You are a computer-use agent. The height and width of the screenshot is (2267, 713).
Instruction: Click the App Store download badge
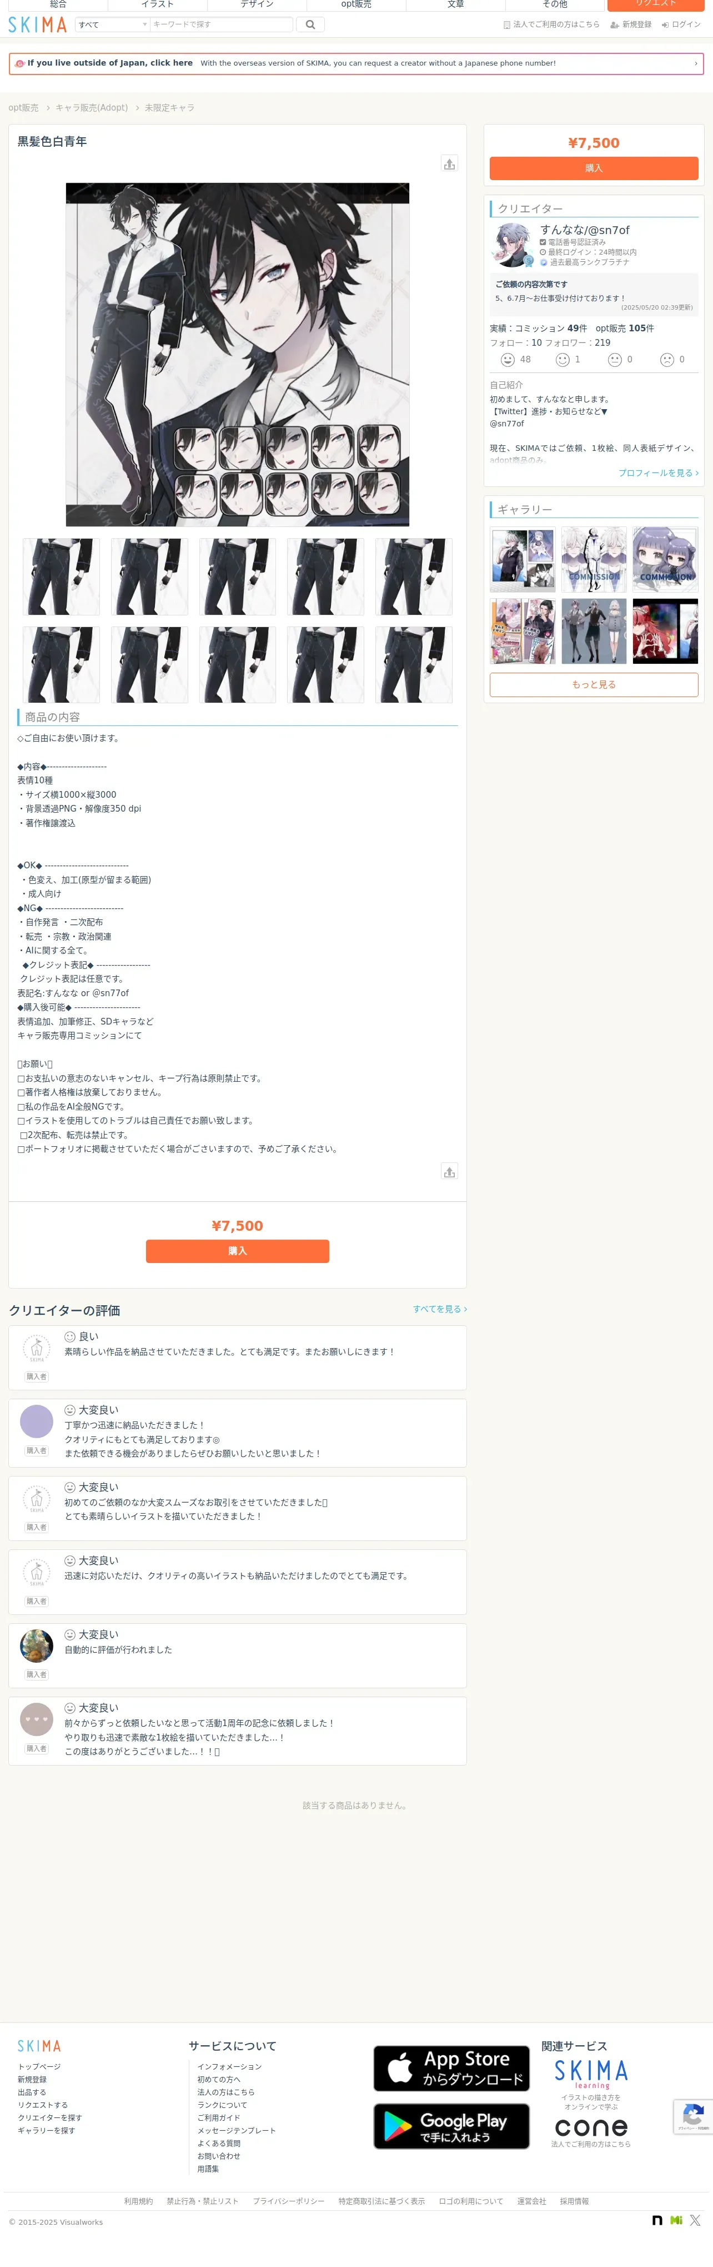451,2068
